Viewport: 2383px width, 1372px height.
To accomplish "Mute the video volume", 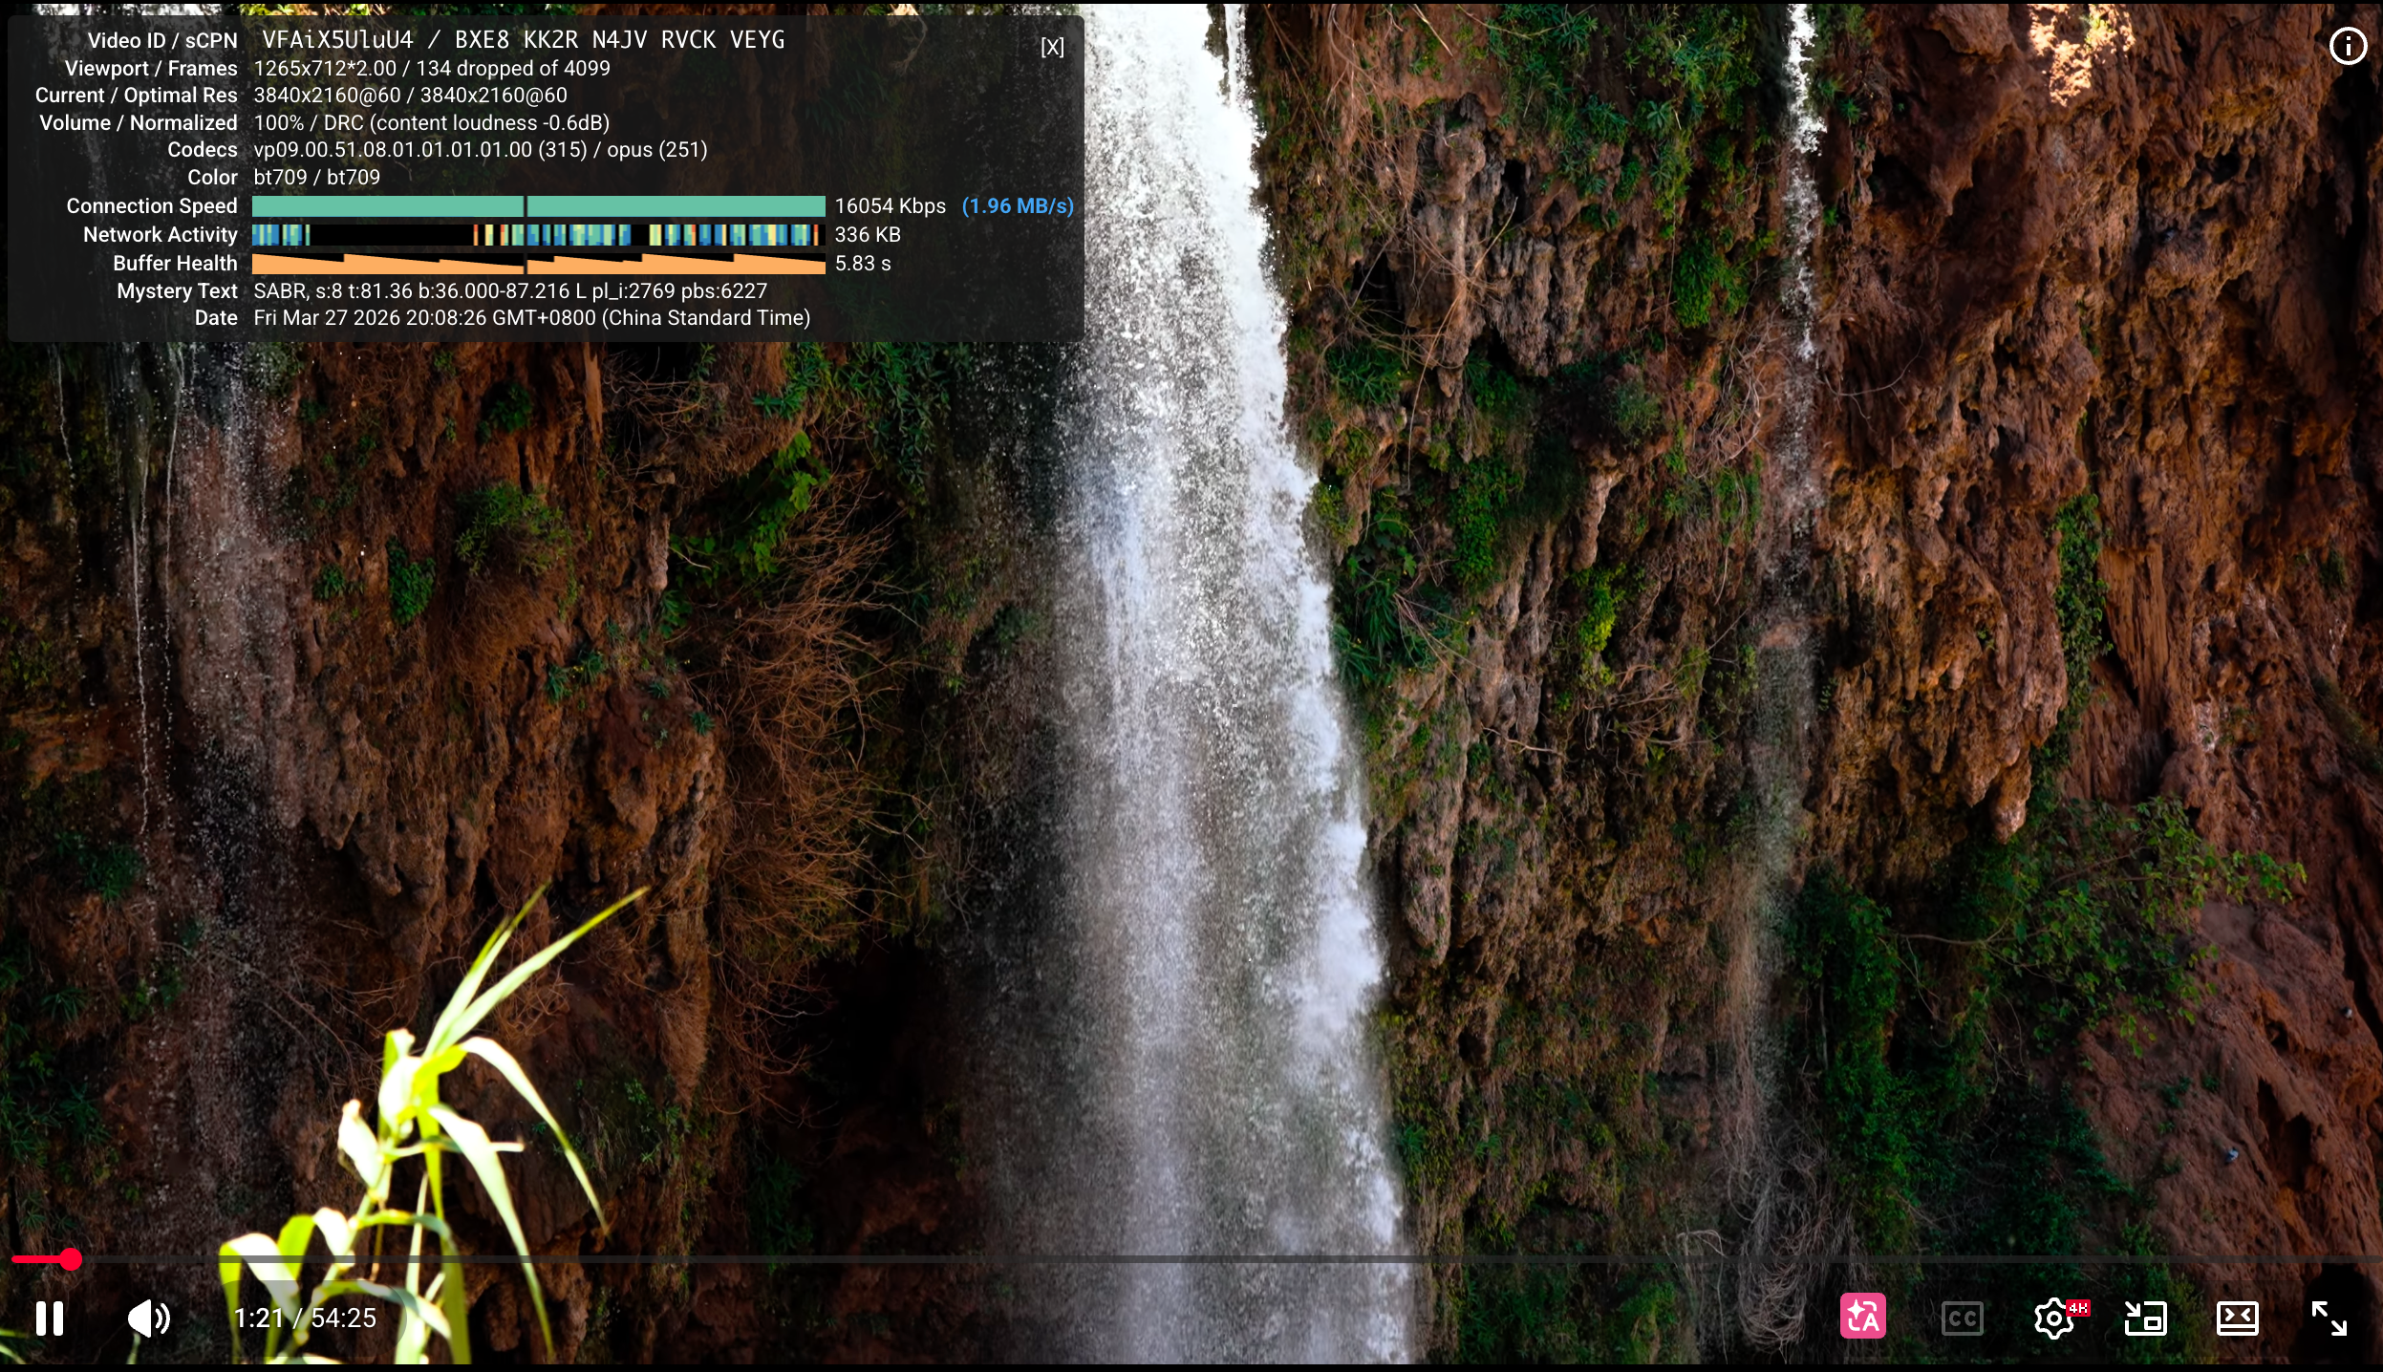I will 149,1318.
